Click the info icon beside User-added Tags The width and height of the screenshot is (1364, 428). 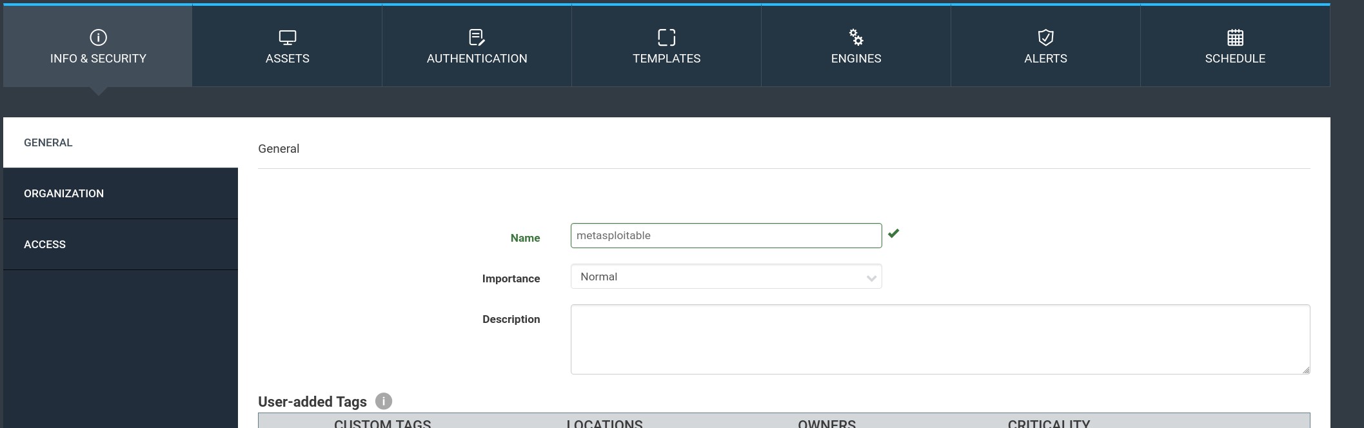pyautogui.click(x=384, y=402)
